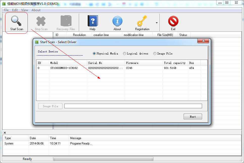This screenshot has width=244, height=163.
Task: Click the creation time column header
Action: pyautogui.click(x=107, y=35)
